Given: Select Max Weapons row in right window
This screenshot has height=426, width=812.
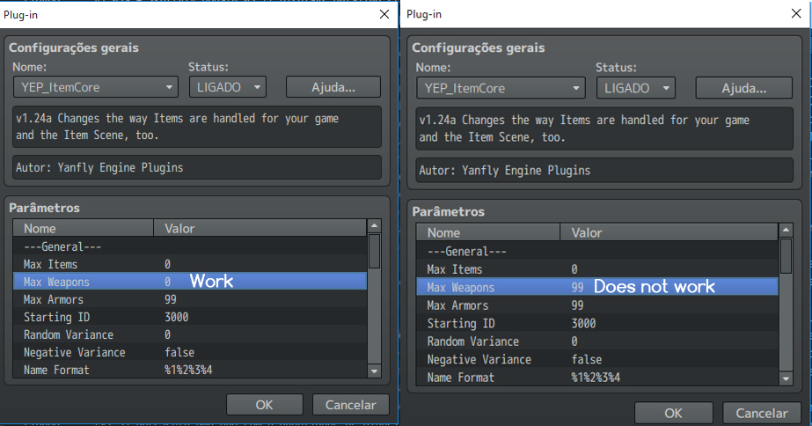Looking at the screenshot, I should pyautogui.click(x=597, y=287).
